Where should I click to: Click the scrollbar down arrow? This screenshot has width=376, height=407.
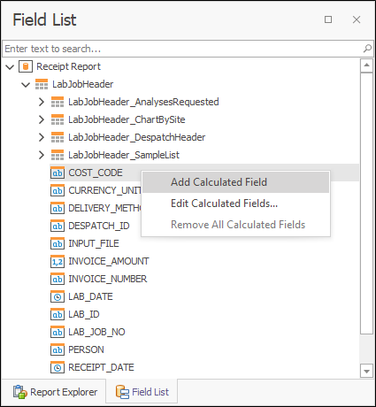(x=366, y=371)
